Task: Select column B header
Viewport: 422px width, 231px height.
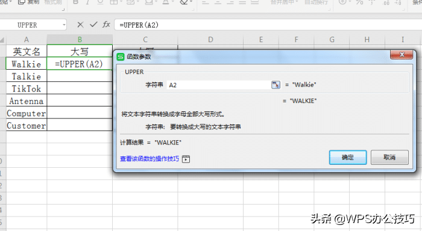Action: click(80, 40)
